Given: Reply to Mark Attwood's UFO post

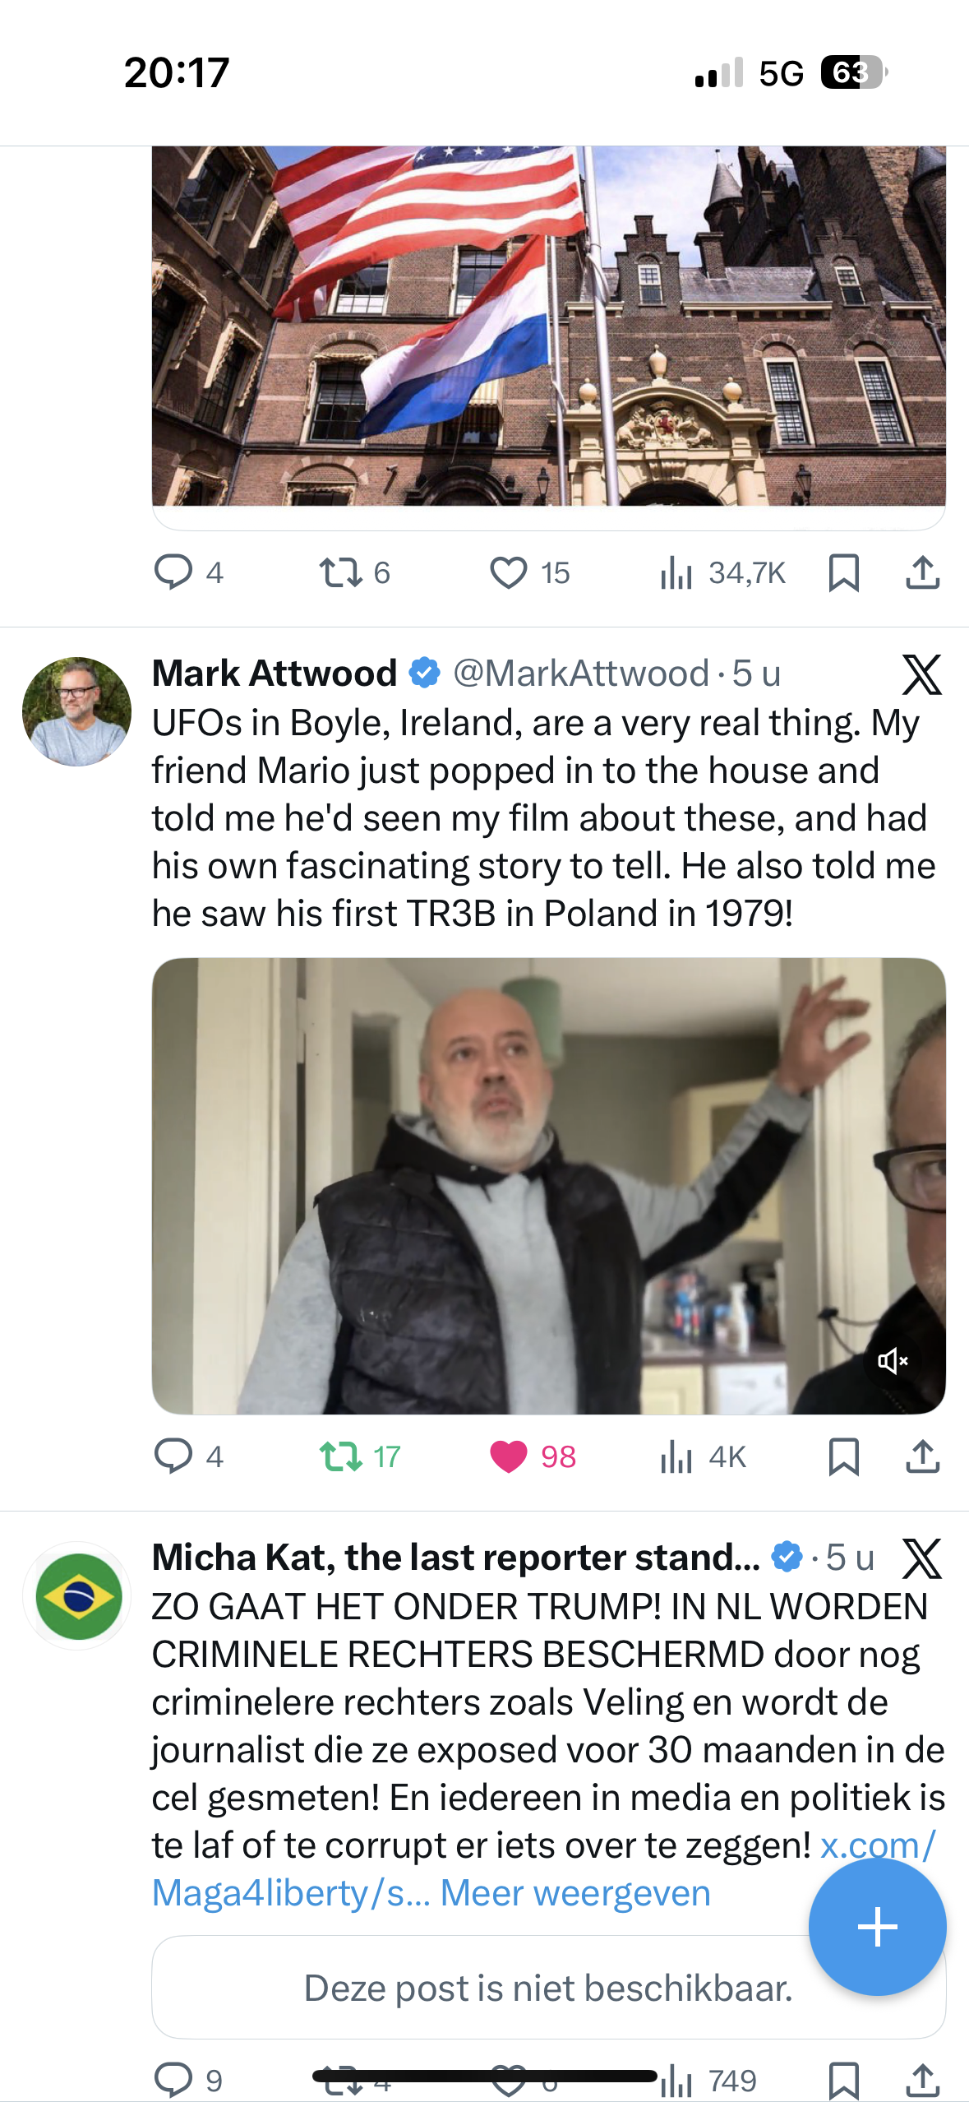Looking at the screenshot, I should point(173,1456).
